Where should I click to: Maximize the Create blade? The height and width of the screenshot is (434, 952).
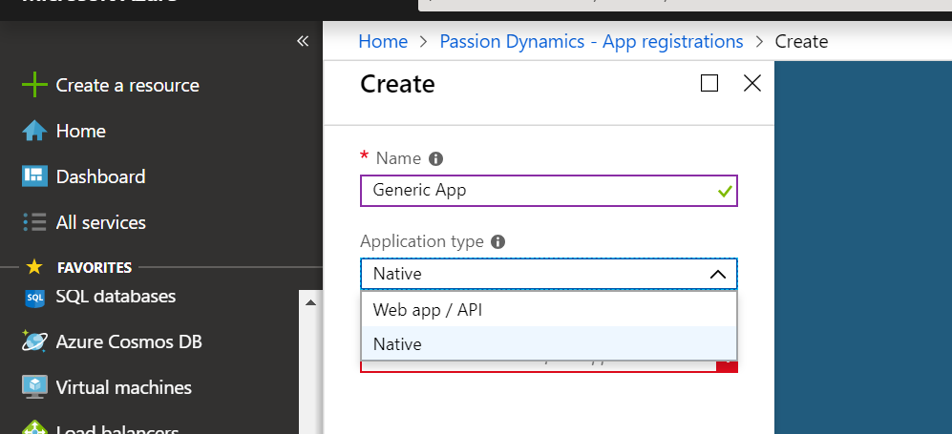click(709, 83)
